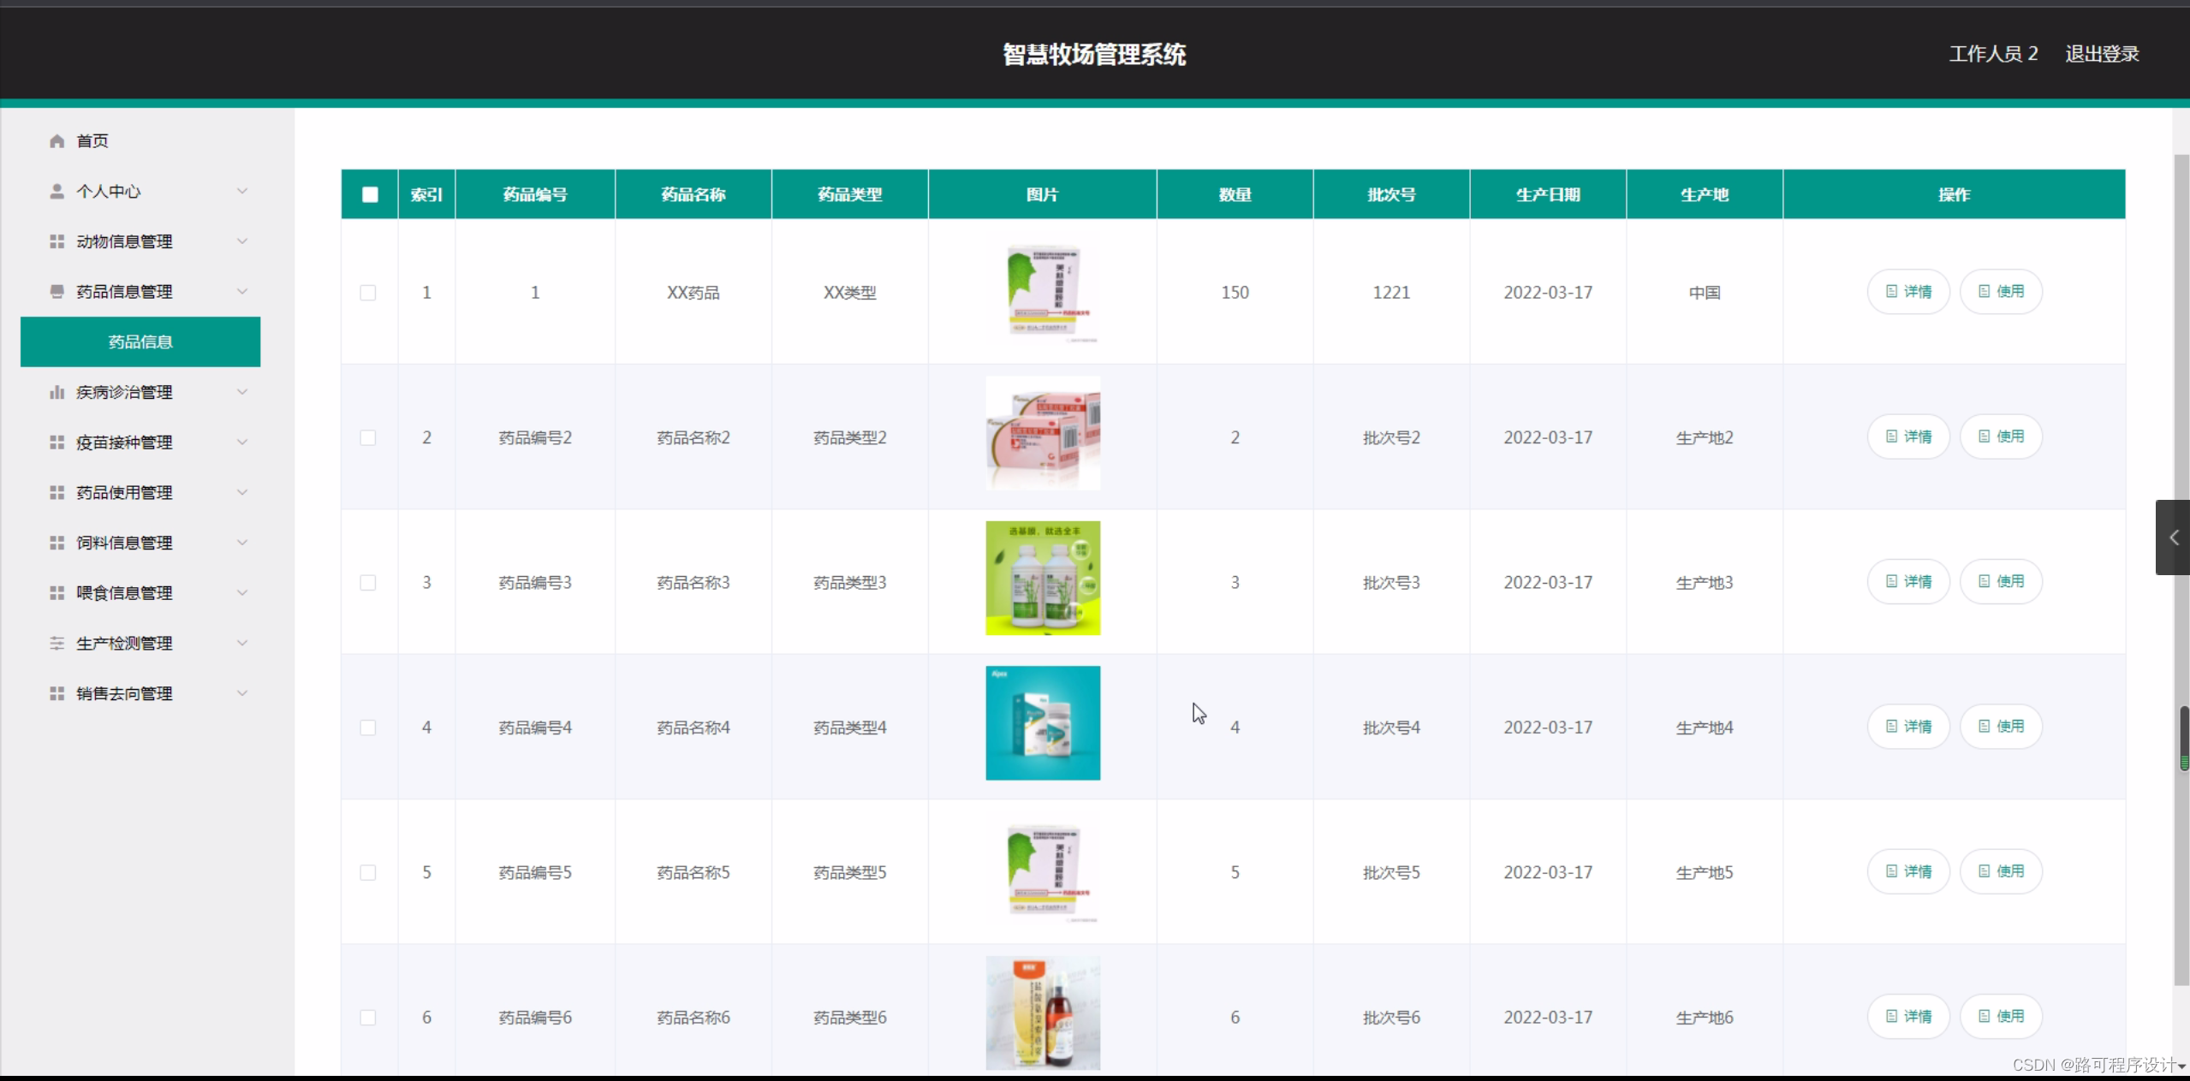Toggle the select-all checkbox in table header

pyautogui.click(x=369, y=194)
